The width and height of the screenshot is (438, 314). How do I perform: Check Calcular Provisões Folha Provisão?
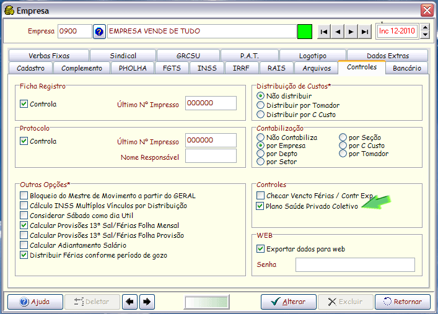(24, 235)
